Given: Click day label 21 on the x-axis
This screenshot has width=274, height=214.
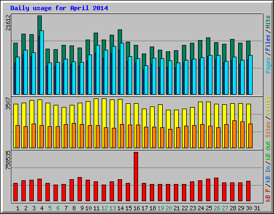Looking at the screenshot, I should tap(177, 208).
